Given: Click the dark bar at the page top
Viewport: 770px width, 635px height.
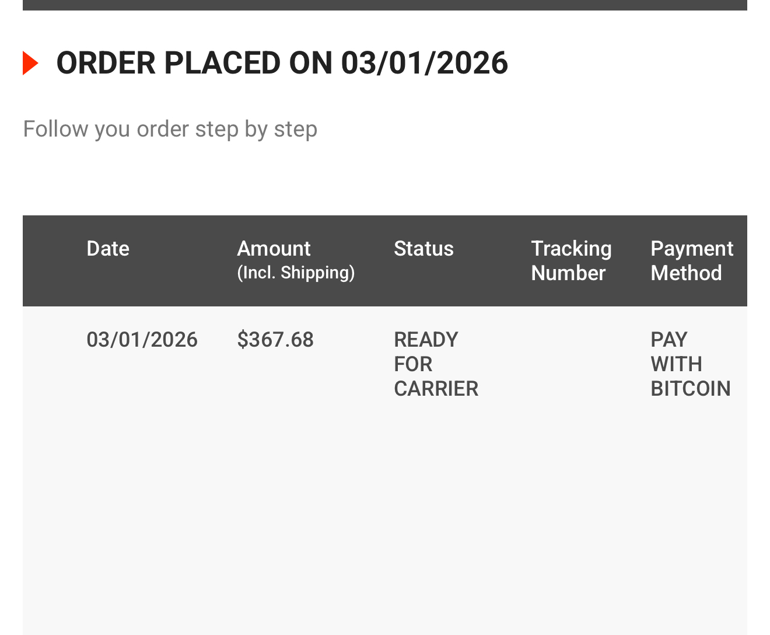Looking at the screenshot, I should click(385, 5).
